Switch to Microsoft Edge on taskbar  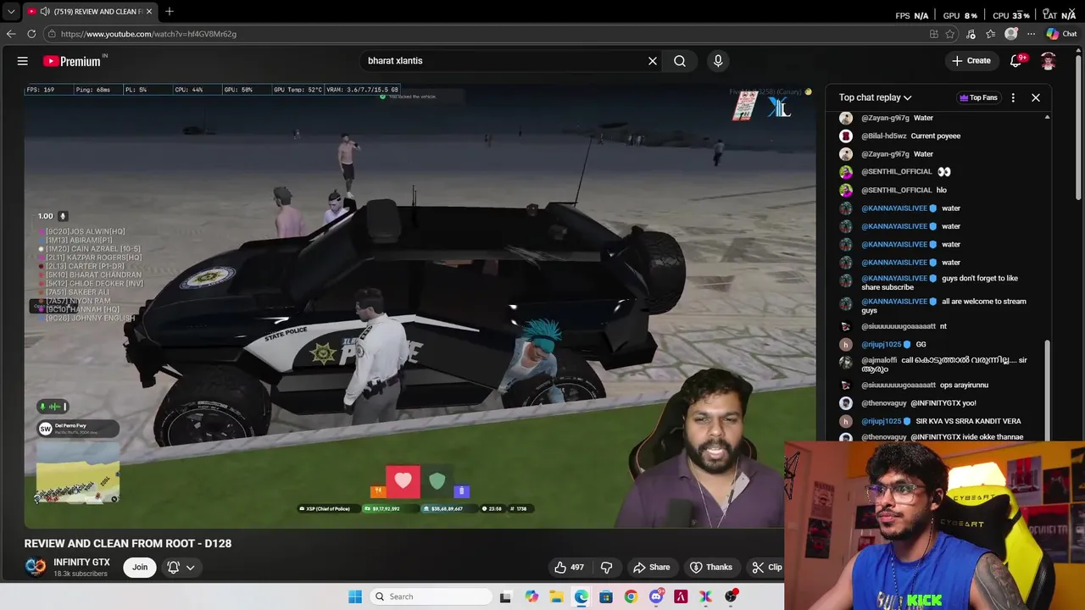click(x=581, y=596)
